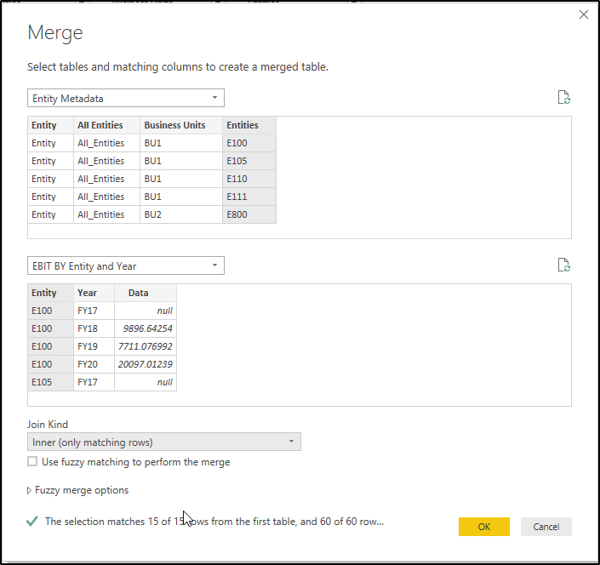This screenshot has width=600, height=565.
Task: Click the refresh preview icon for EBIT table
Action: click(x=563, y=265)
